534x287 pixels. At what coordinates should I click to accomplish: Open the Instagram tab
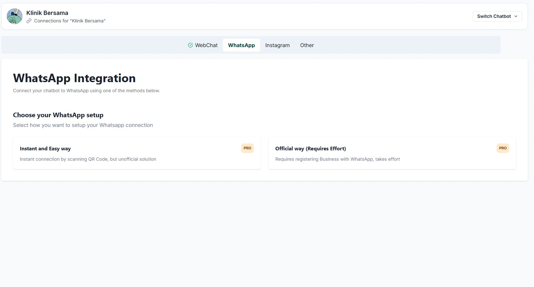(277, 45)
